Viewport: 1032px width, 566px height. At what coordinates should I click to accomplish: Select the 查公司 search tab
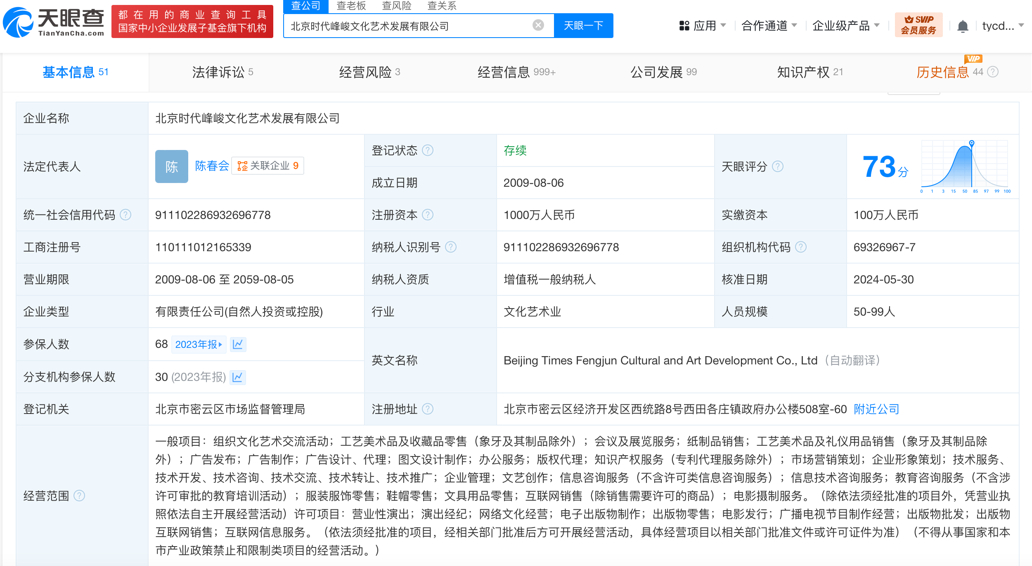306,6
